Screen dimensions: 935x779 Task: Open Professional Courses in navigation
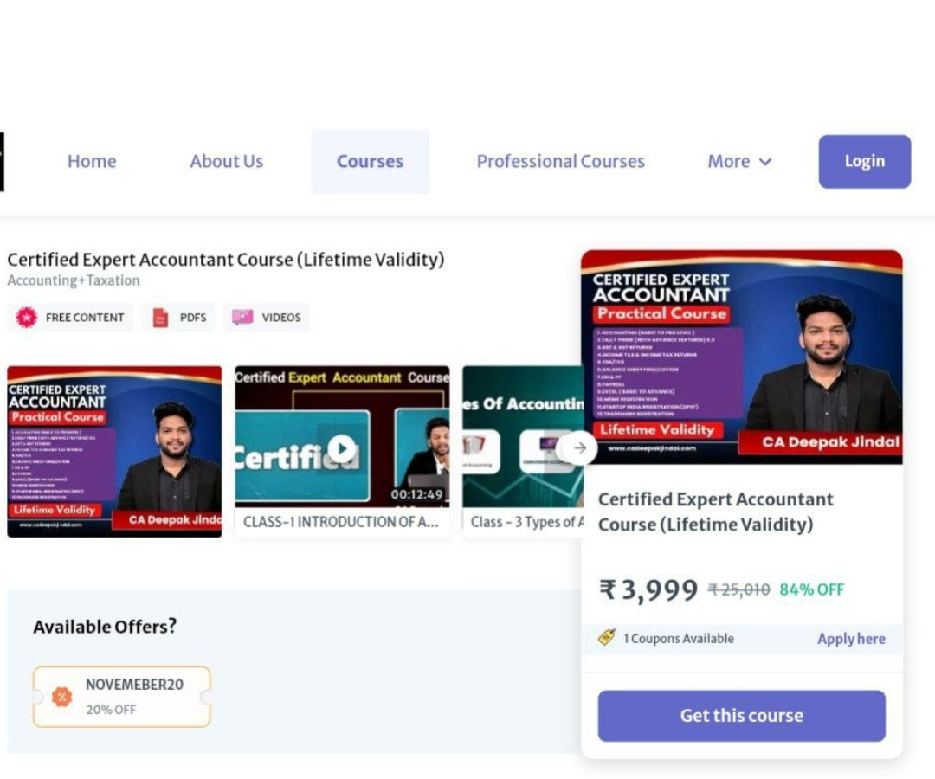tap(560, 162)
